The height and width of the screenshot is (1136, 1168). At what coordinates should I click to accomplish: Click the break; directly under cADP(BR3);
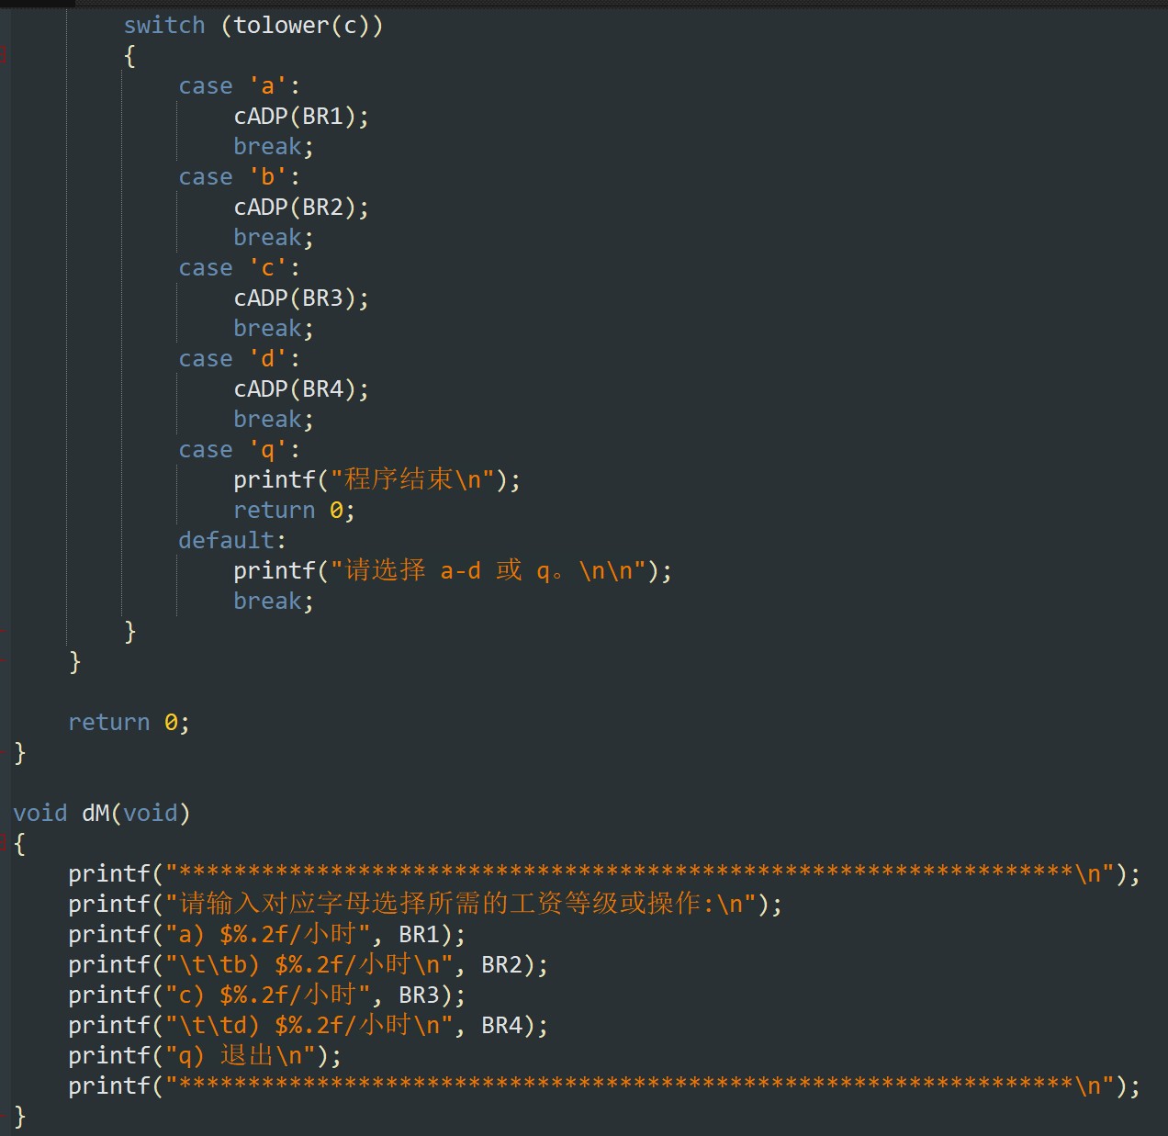point(274,329)
